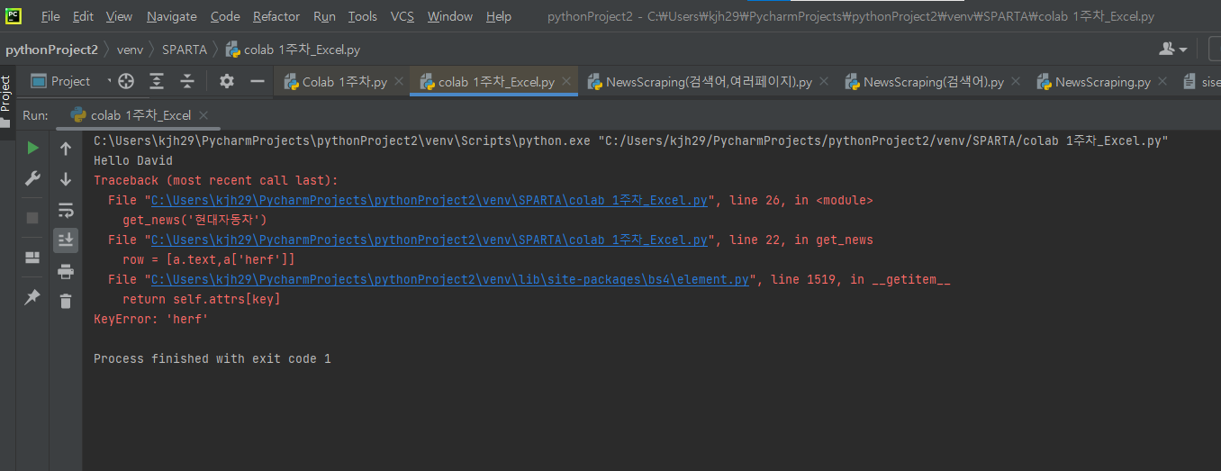
Task: Open the Window menu
Action: coord(450,16)
